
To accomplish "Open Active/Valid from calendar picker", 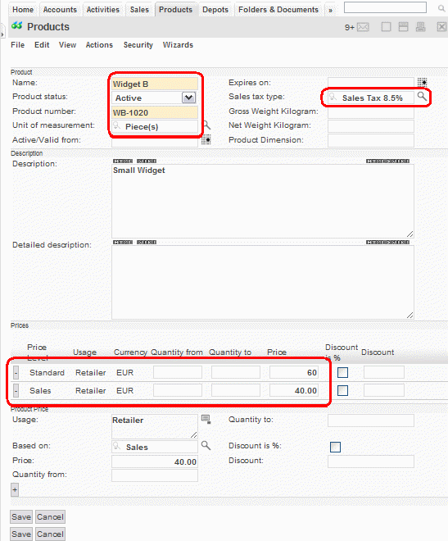I will (206, 139).
